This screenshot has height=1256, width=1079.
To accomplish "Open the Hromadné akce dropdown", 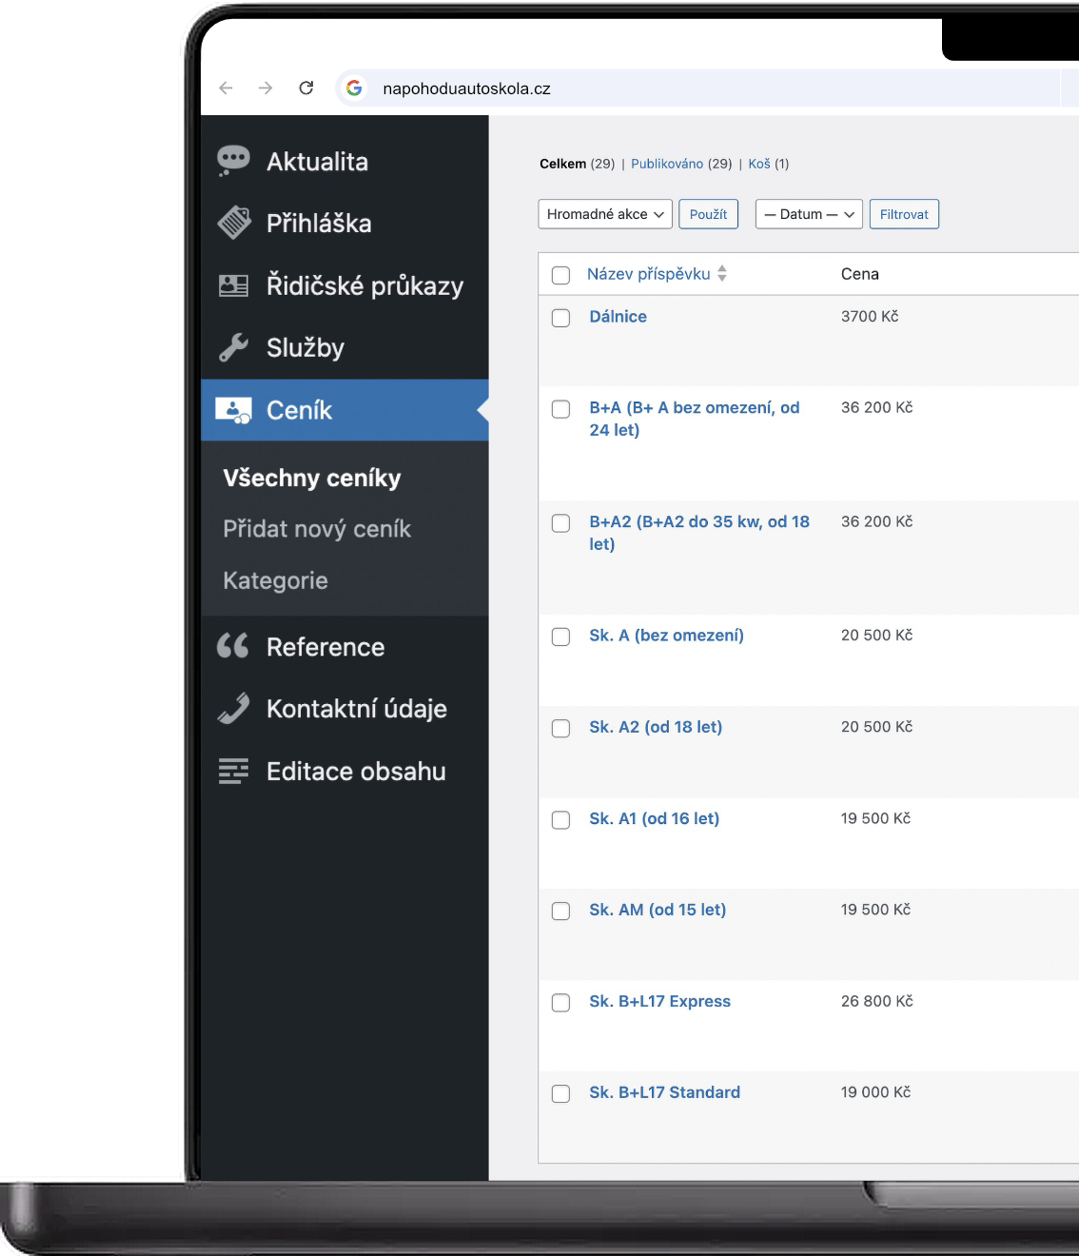I will click(605, 214).
